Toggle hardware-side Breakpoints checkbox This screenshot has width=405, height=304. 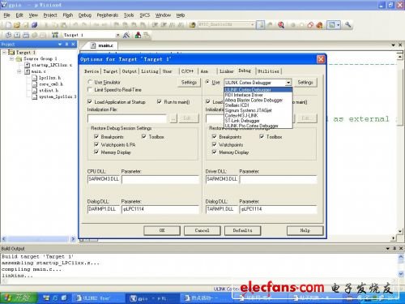pyautogui.click(x=215, y=137)
